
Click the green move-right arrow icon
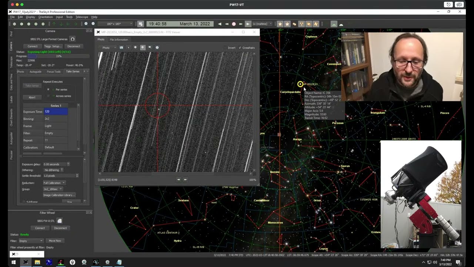(x=75, y=24)
